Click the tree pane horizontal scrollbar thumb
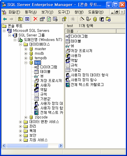 tap(27, 145)
